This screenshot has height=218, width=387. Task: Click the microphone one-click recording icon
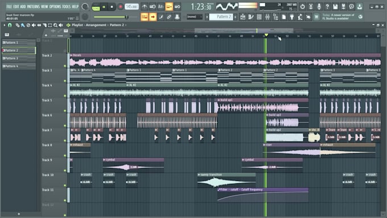pos(319,7)
